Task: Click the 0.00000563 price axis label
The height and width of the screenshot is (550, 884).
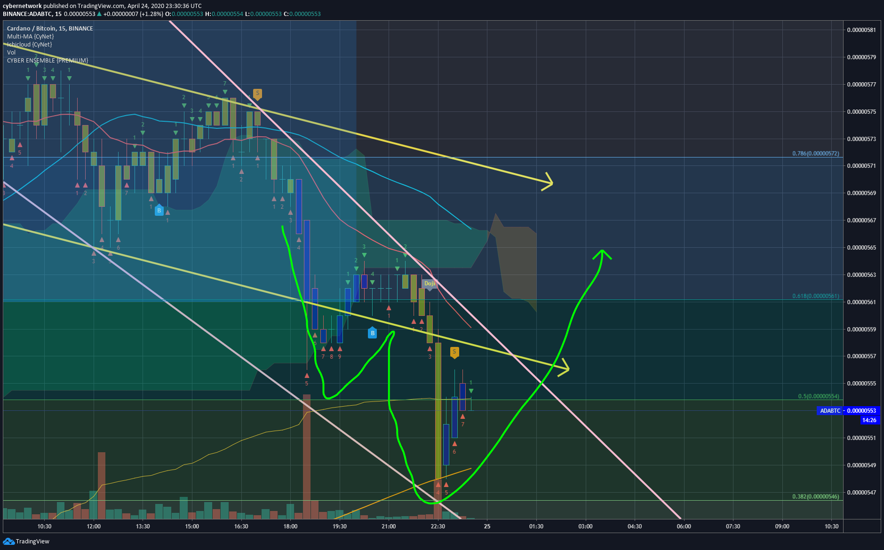Action: point(861,275)
